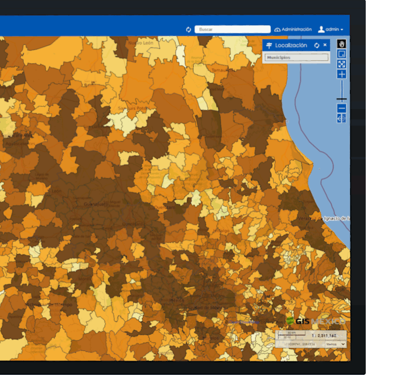Adjust the zoom level slider handle
397x375 pixels.
pyautogui.click(x=342, y=98)
